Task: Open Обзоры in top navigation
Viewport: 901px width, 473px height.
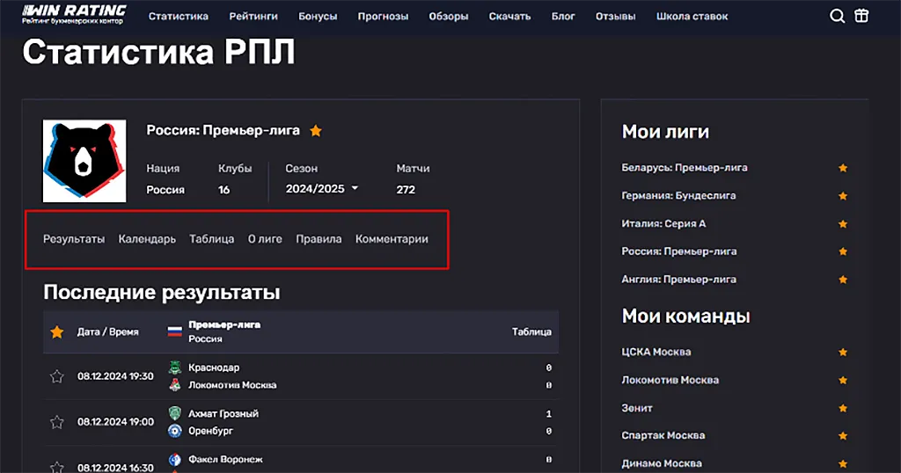Action: click(x=448, y=16)
